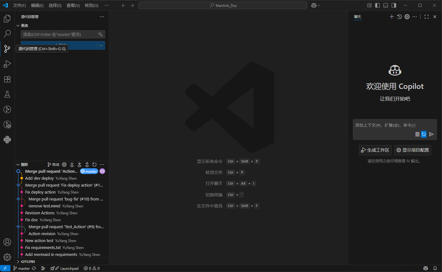The height and width of the screenshot is (272, 442).
Task: Click the push icon in graph toolbar
Action: click(x=87, y=165)
